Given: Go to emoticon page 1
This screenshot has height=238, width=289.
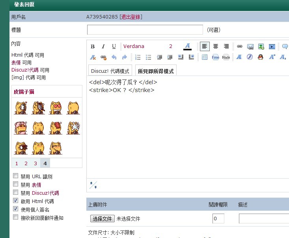Looking at the screenshot, I should tap(17, 163).
